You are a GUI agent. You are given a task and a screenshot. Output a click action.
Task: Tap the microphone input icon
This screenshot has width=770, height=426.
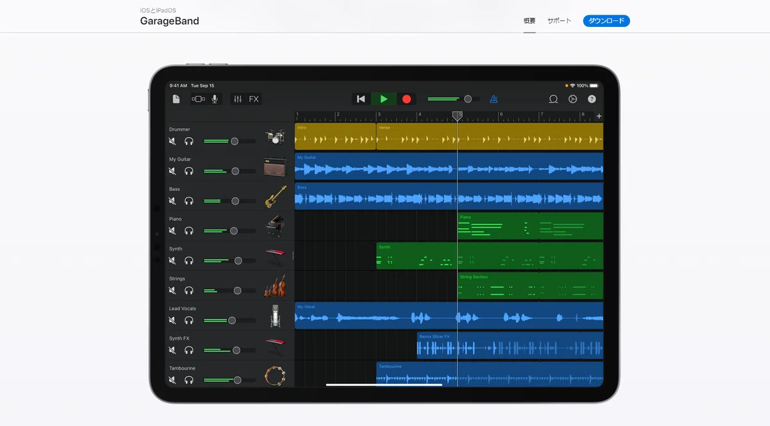point(215,99)
